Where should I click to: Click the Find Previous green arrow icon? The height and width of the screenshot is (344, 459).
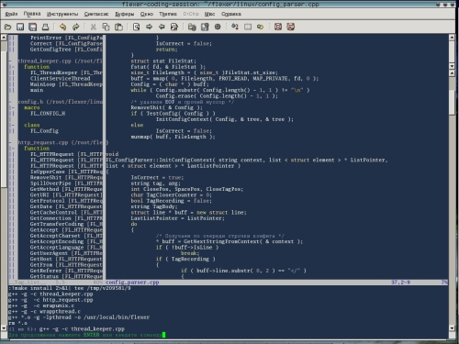(162, 27)
